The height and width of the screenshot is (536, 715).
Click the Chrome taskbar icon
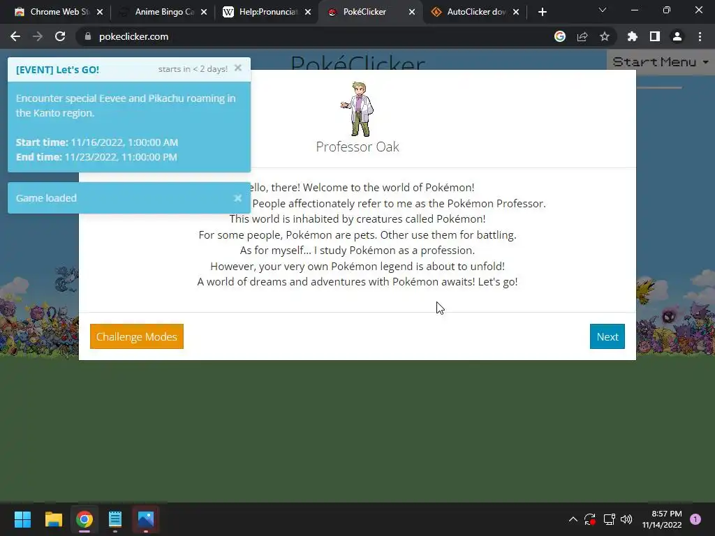84,519
